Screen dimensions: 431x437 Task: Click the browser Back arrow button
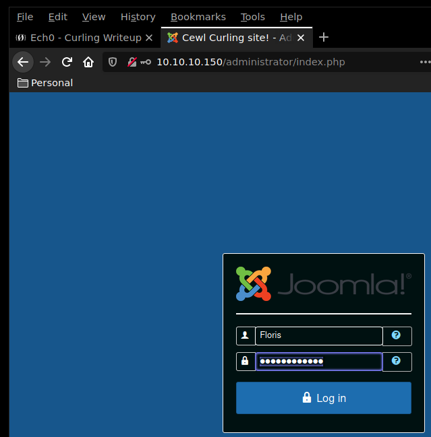[23, 63]
